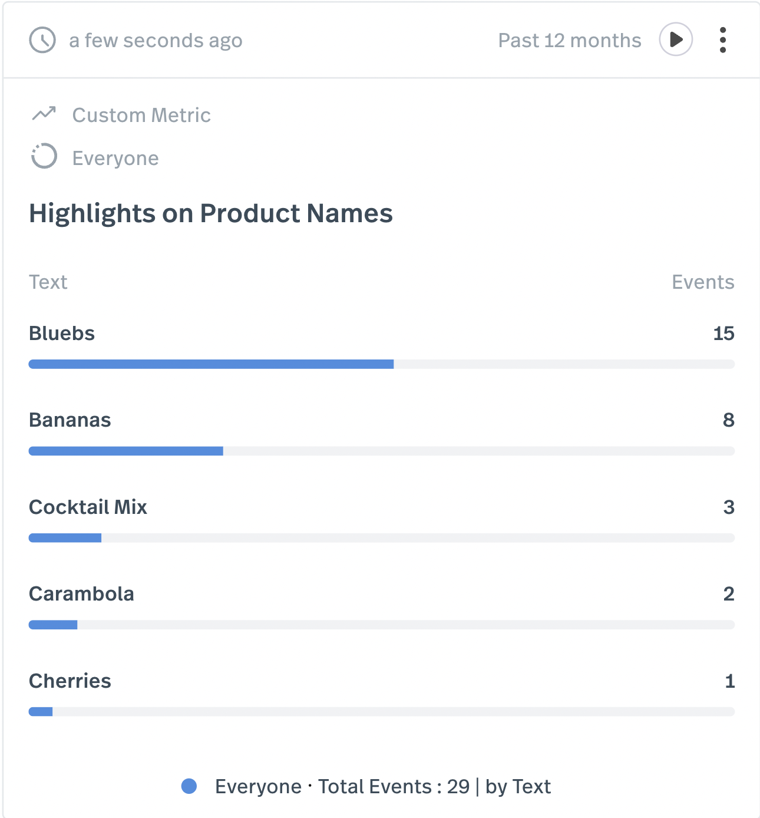
Task: Click the Everyone segment circle icon
Action: 44,156
